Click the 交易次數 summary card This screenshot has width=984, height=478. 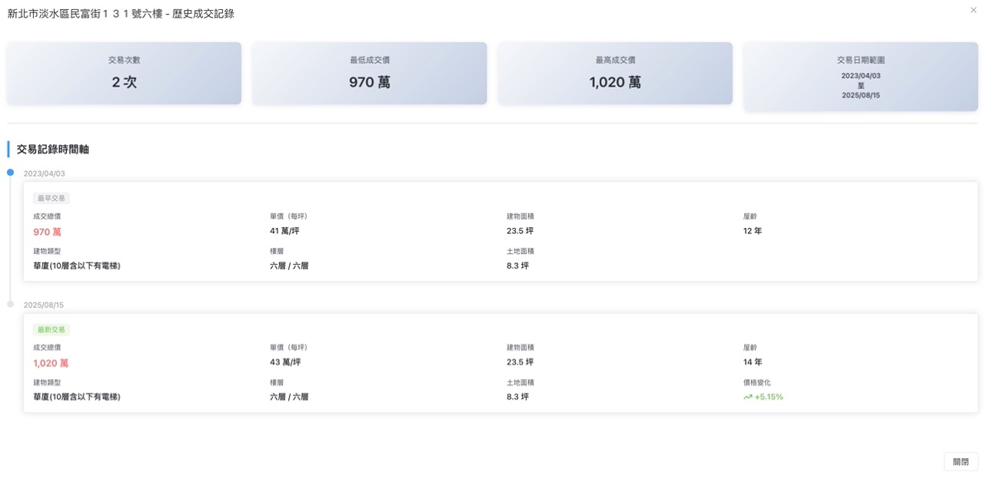(x=123, y=73)
